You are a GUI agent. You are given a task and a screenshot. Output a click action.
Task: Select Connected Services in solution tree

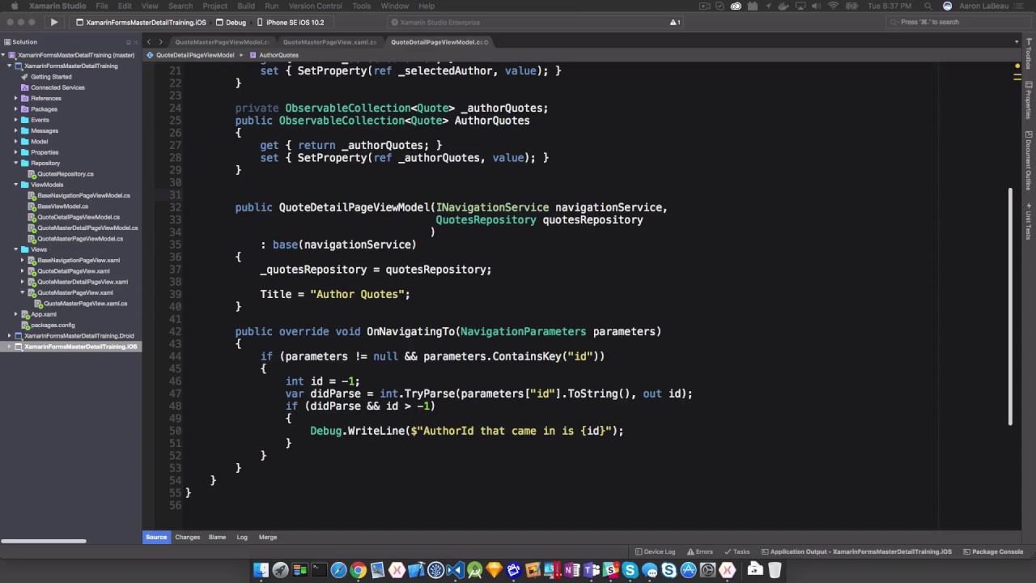pos(57,87)
